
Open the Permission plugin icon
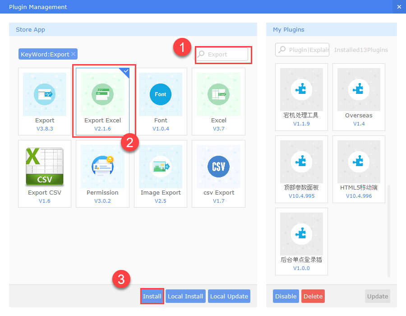click(x=102, y=166)
